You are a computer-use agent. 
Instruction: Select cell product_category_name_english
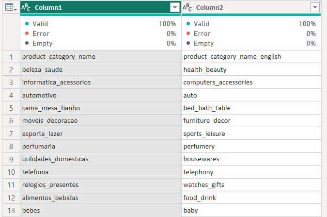click(x=251, y=57)
